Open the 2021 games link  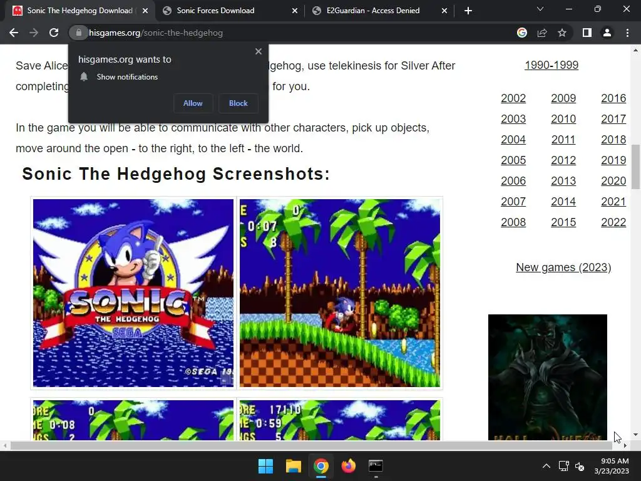(613, 202)
